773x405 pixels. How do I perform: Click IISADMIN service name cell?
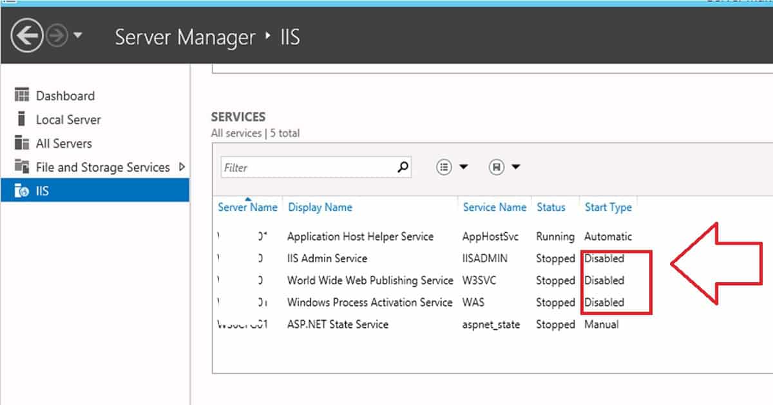pyautogui.click(x=485, y=258)
